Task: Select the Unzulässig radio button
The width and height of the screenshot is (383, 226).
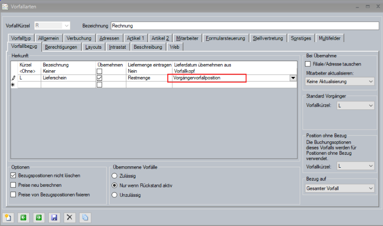Action: (x=114, y=194)
